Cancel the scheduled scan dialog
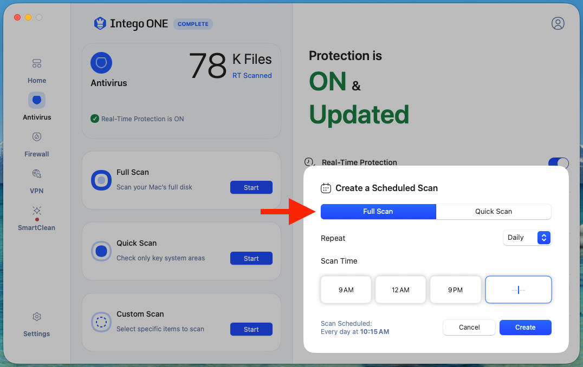 pyautogui.click(x=469, y=327)
